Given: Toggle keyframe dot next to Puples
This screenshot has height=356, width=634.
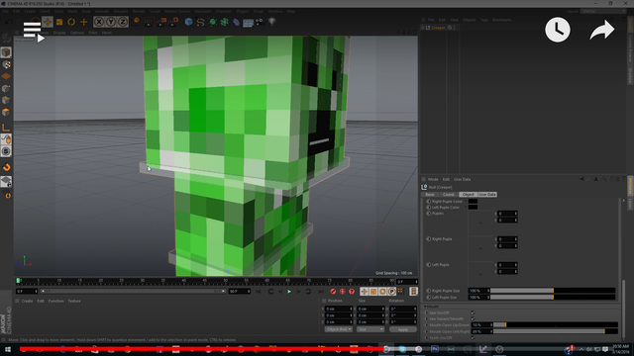Looking at the screenshot, I should [429, 214].
